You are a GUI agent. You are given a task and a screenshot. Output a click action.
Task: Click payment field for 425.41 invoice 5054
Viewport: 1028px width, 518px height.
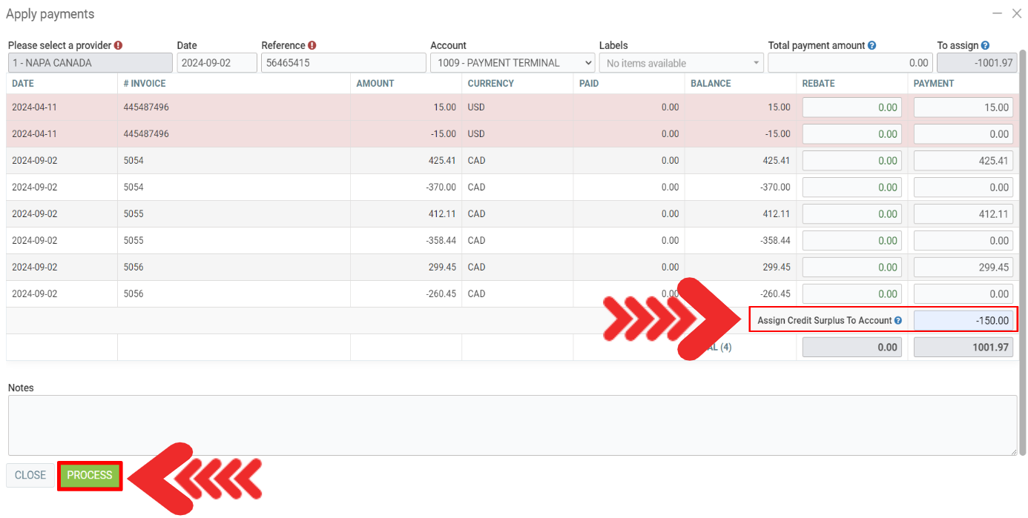tap(963, 161)
